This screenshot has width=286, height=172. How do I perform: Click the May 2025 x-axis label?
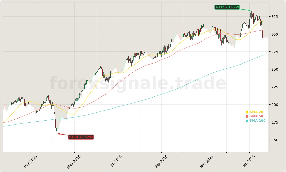click(74, 162)
